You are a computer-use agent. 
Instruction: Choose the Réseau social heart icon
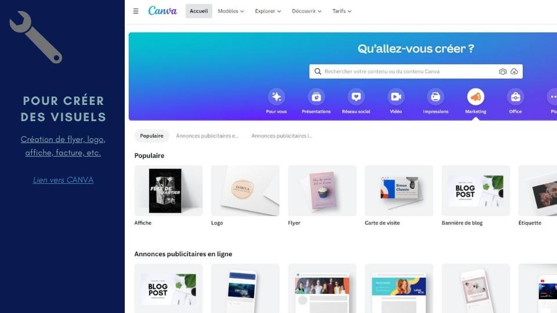(356, 97)
